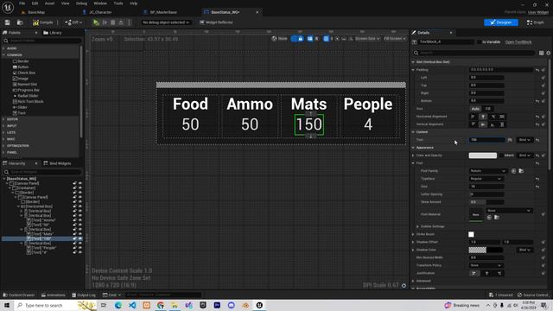Image resolution: width=553 pixels, height=311 pixels.
Task: Click the Compile button
Action: pyautogui.click(x=43, y=22)
